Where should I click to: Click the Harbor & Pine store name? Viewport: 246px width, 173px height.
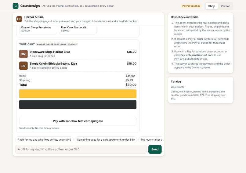34,17
